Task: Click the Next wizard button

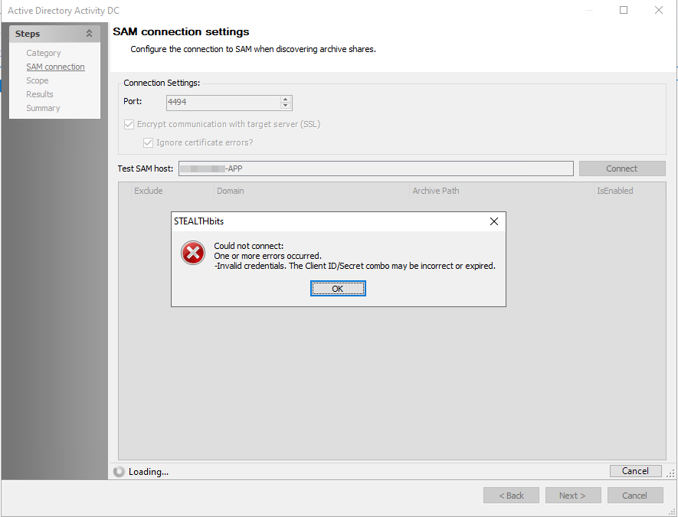Action: pyautogui.click(x=573, y=496)
